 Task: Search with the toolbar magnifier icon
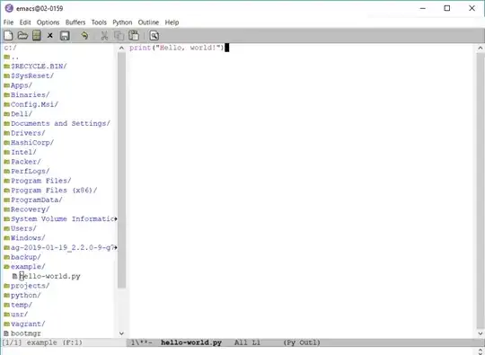point(154,36)
